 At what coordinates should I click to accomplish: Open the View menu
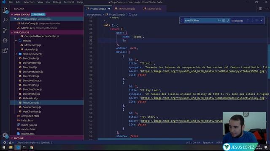(x=40, y=2)
